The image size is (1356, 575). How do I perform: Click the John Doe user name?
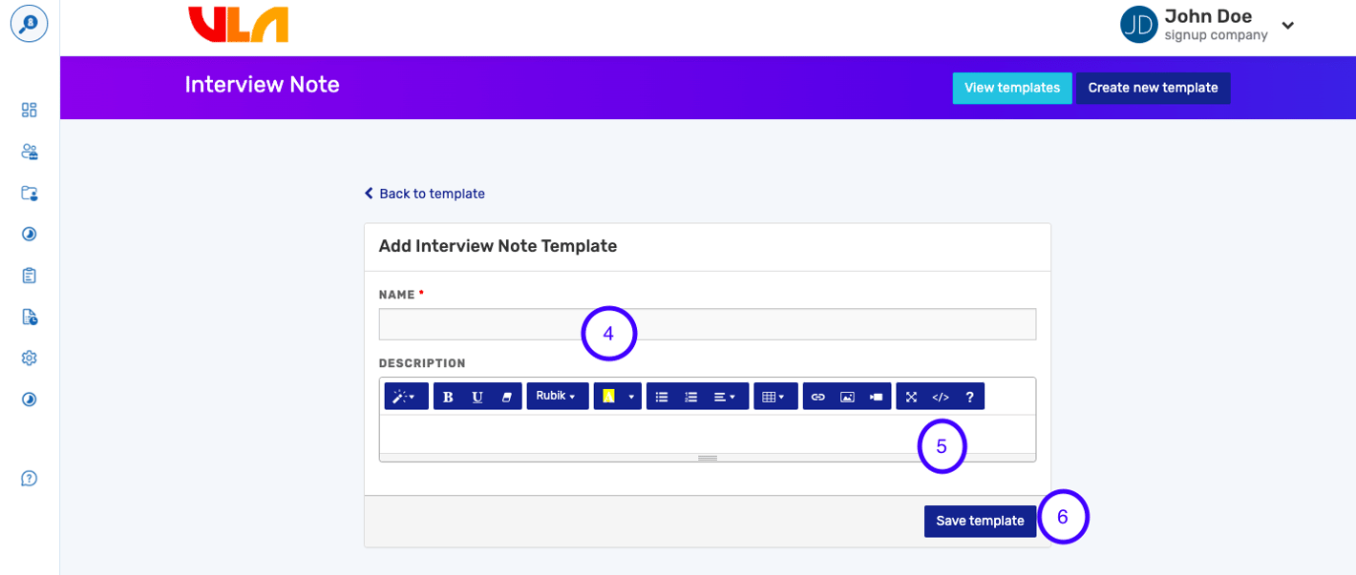click(1208, 16)
